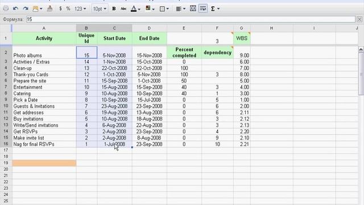This screenshot has height=205, width=364.
Task: Select the Catering cell
Action: point(44,93)
